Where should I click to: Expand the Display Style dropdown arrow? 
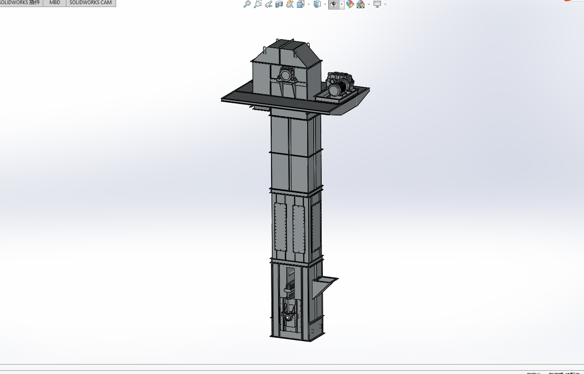pos(325,5)
